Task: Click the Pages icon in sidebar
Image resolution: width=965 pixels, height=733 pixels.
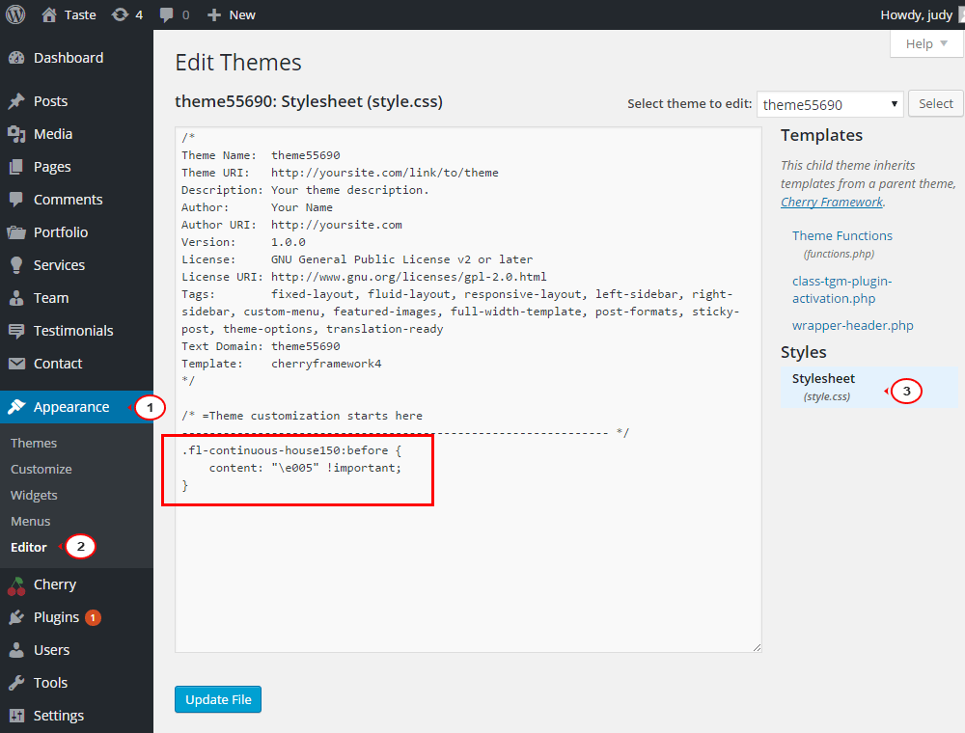Action: (x=16, y=167)
